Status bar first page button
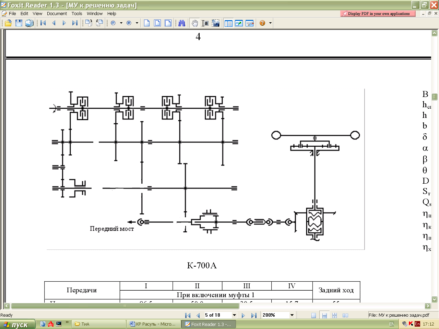This screenshot has height=329, width=439. 188,315
